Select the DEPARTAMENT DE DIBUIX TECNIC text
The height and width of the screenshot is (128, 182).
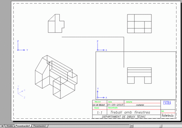tap(124, 117)
